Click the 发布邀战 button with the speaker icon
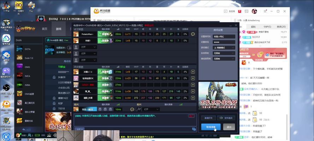The image size is (314, 141). pos(226,118)
